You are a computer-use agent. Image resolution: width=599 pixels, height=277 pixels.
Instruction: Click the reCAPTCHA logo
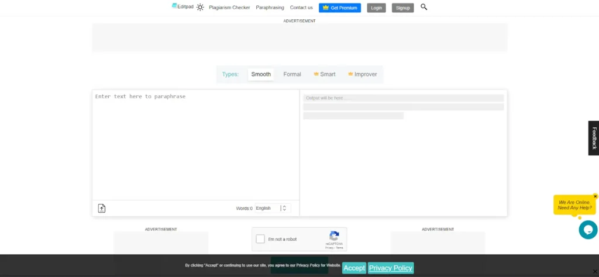(x=334, y=237)
